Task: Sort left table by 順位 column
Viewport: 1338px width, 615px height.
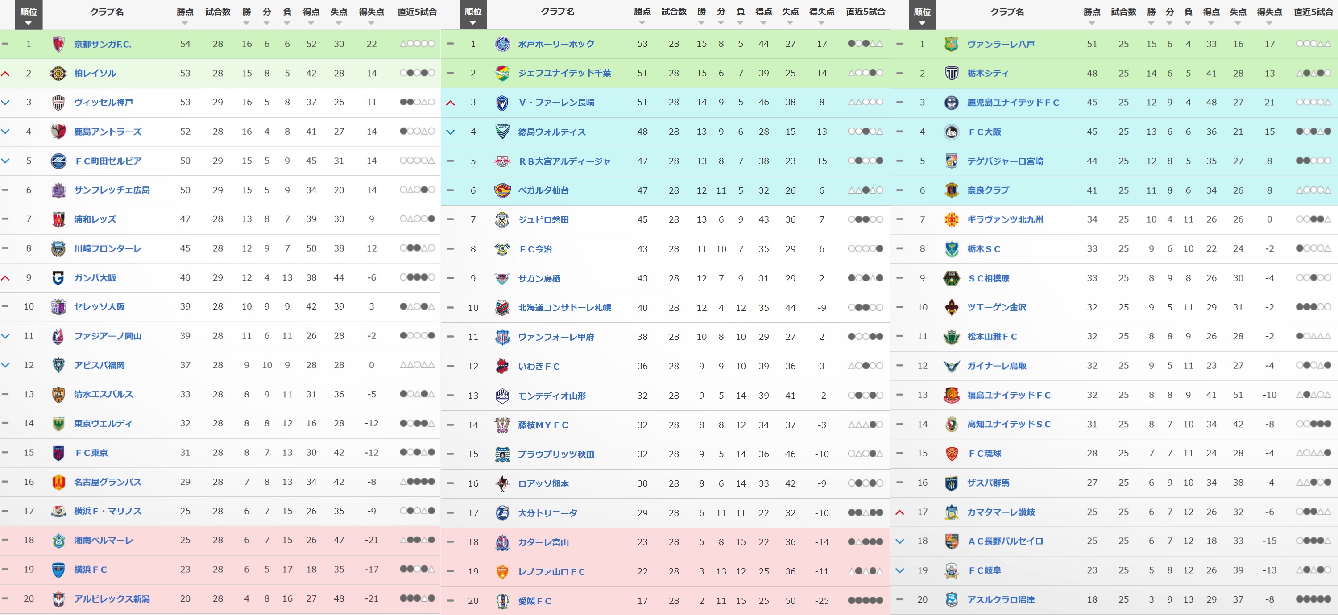Action: pyautogui.click(x=29, y=15)
